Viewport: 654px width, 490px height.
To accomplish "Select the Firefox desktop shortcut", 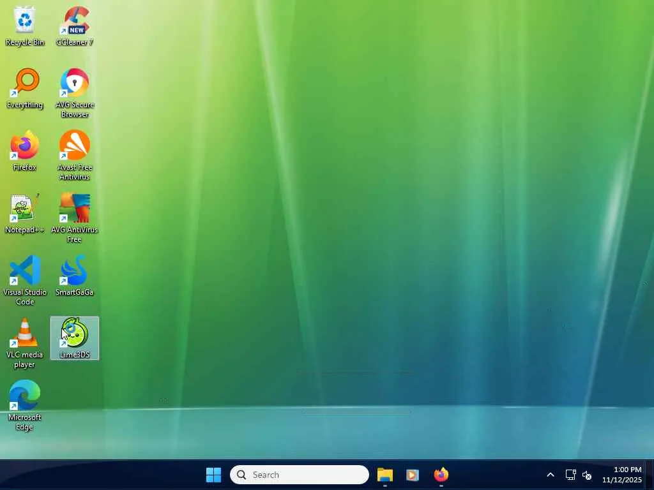I will (x=25, y=151).
